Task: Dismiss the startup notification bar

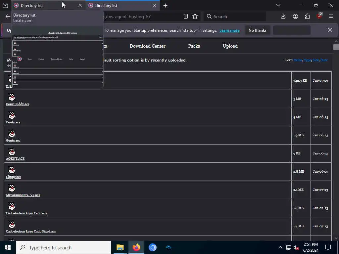Action: coord(330,30)
